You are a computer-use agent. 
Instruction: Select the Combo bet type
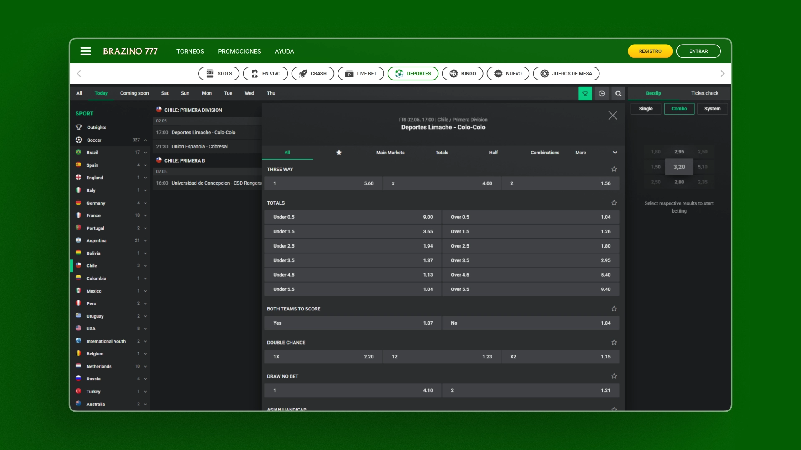tap(679, 109)
